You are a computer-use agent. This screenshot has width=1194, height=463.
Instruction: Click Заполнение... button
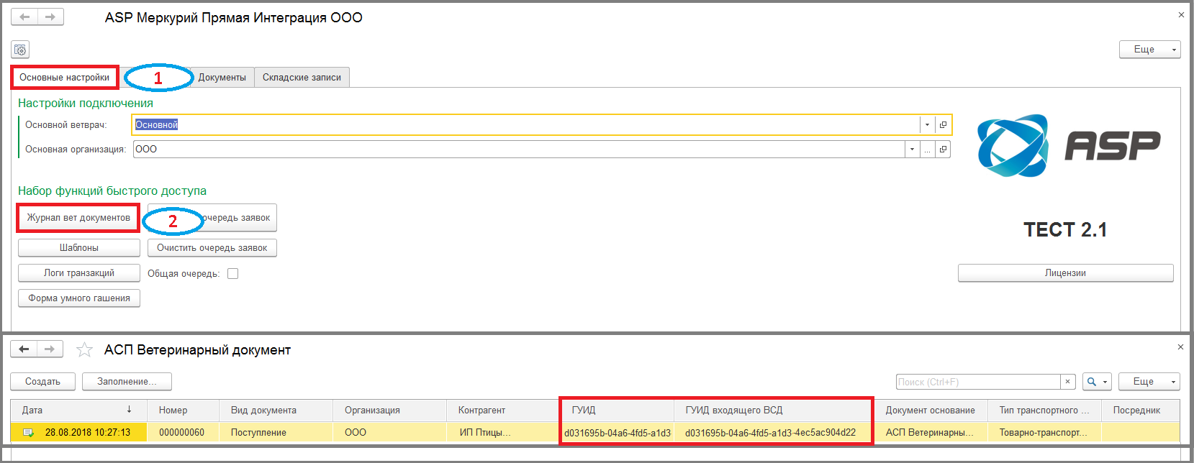point(127,381)
